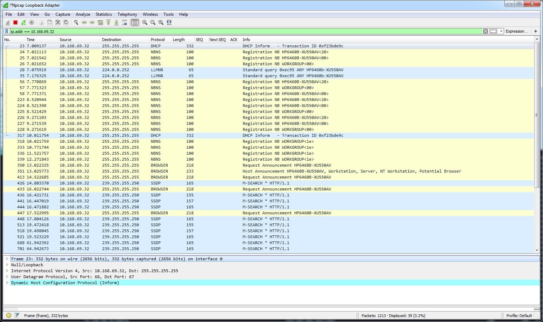543x322 pixels.
Task: Sort packets by Protocol column header
Action: (x=160, y=40)
